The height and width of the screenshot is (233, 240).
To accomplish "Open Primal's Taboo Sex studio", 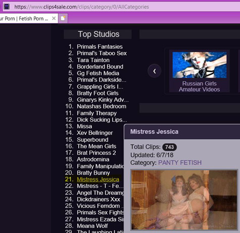I will coord(102,53).
